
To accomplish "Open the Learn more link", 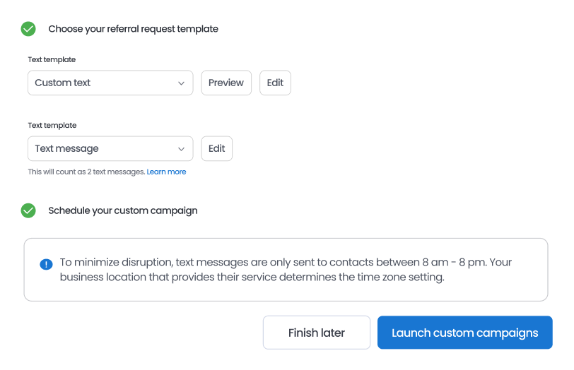I will coord(166,172).
